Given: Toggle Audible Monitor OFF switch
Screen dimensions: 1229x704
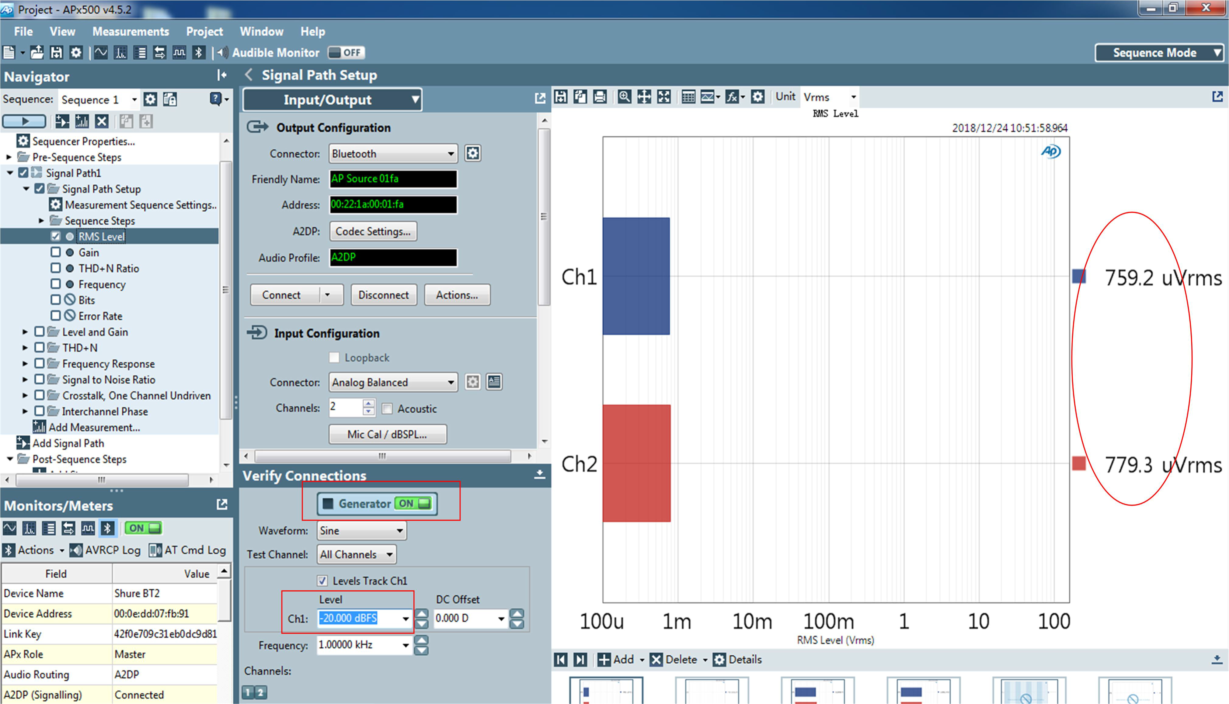Looking at the screenshot, I should point(346,53).
